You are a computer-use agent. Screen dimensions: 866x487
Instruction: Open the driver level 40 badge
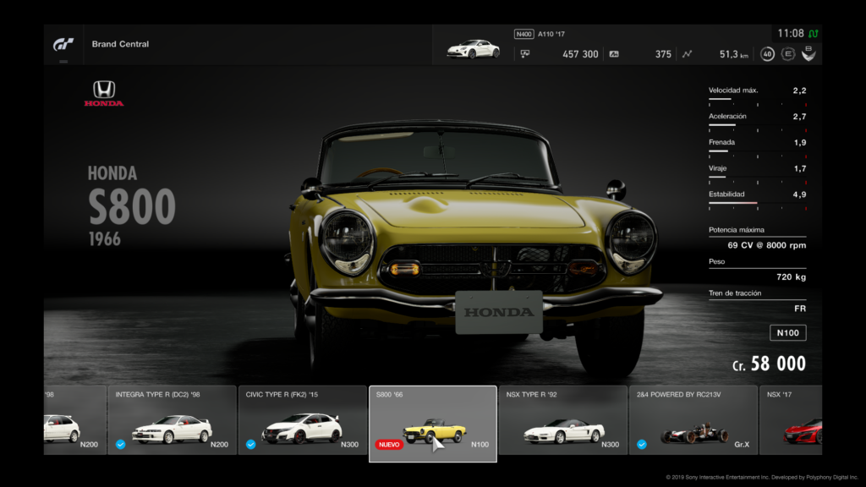[767, 54]
